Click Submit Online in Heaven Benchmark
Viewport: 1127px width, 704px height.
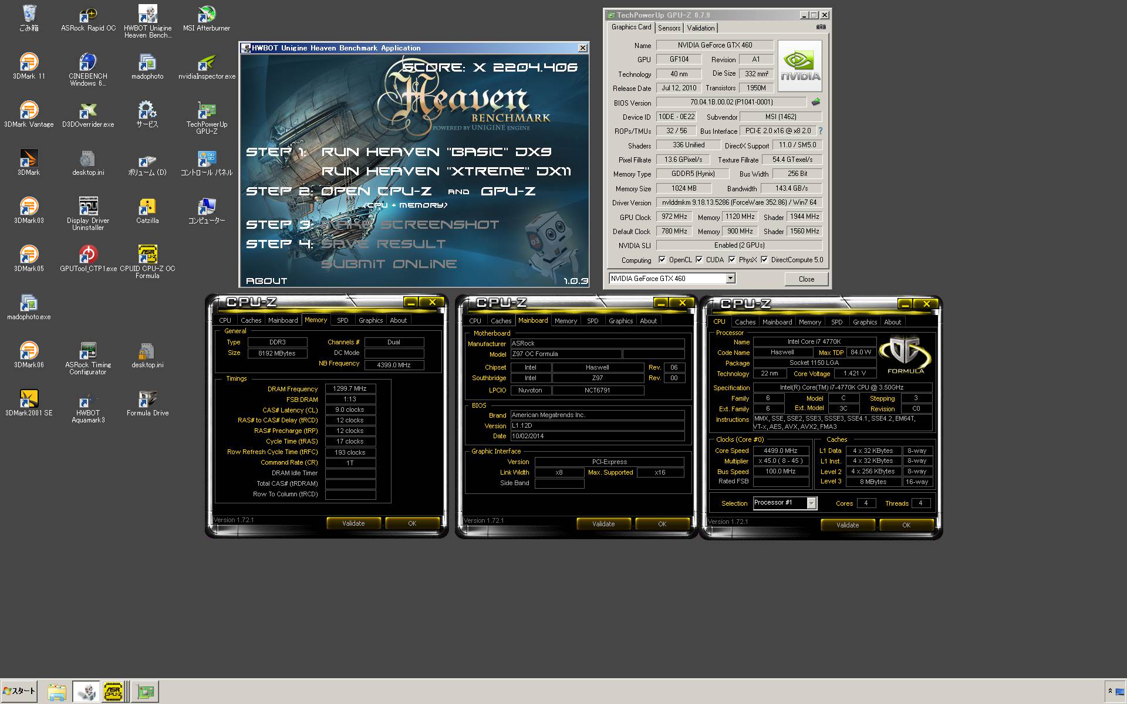[389, 263]
